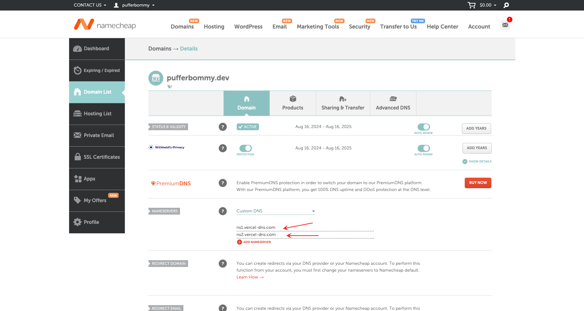The image size is (584, 311).
Task: Click the PremiumDNS logo
Action: coord(171,184)
